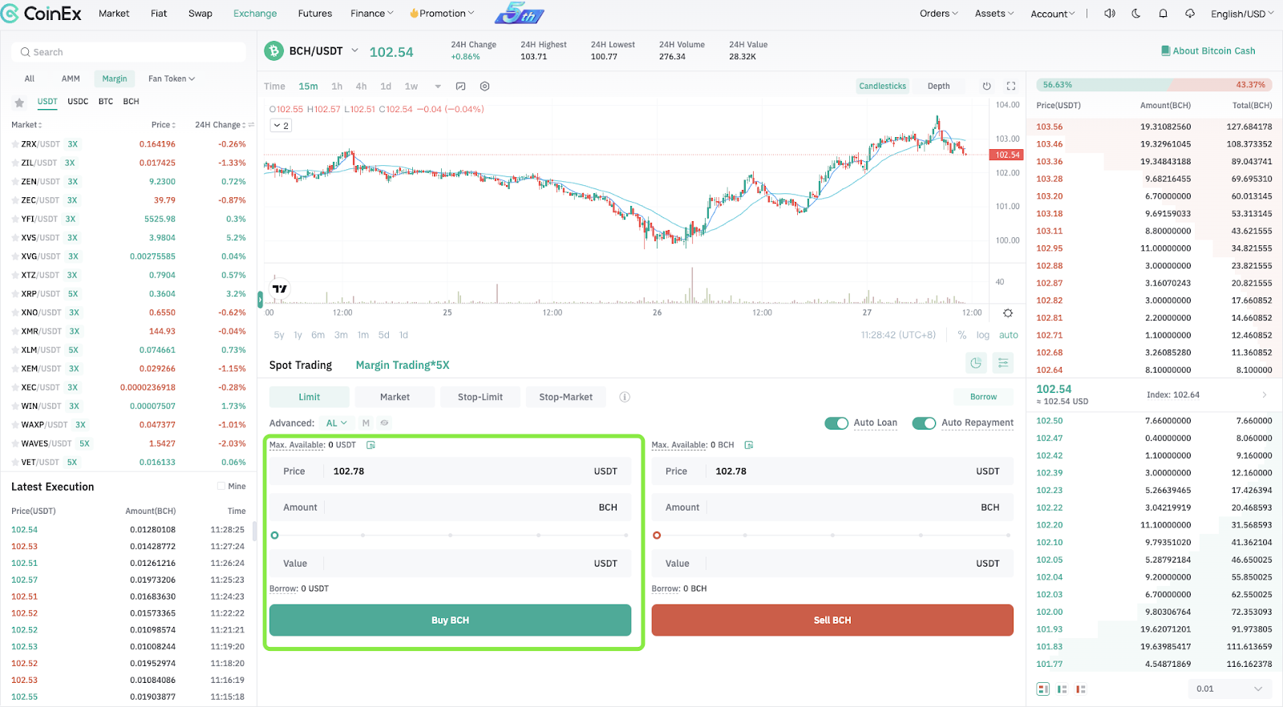
Task: Click the TradingView logo on chart
Action: (280, 289)
